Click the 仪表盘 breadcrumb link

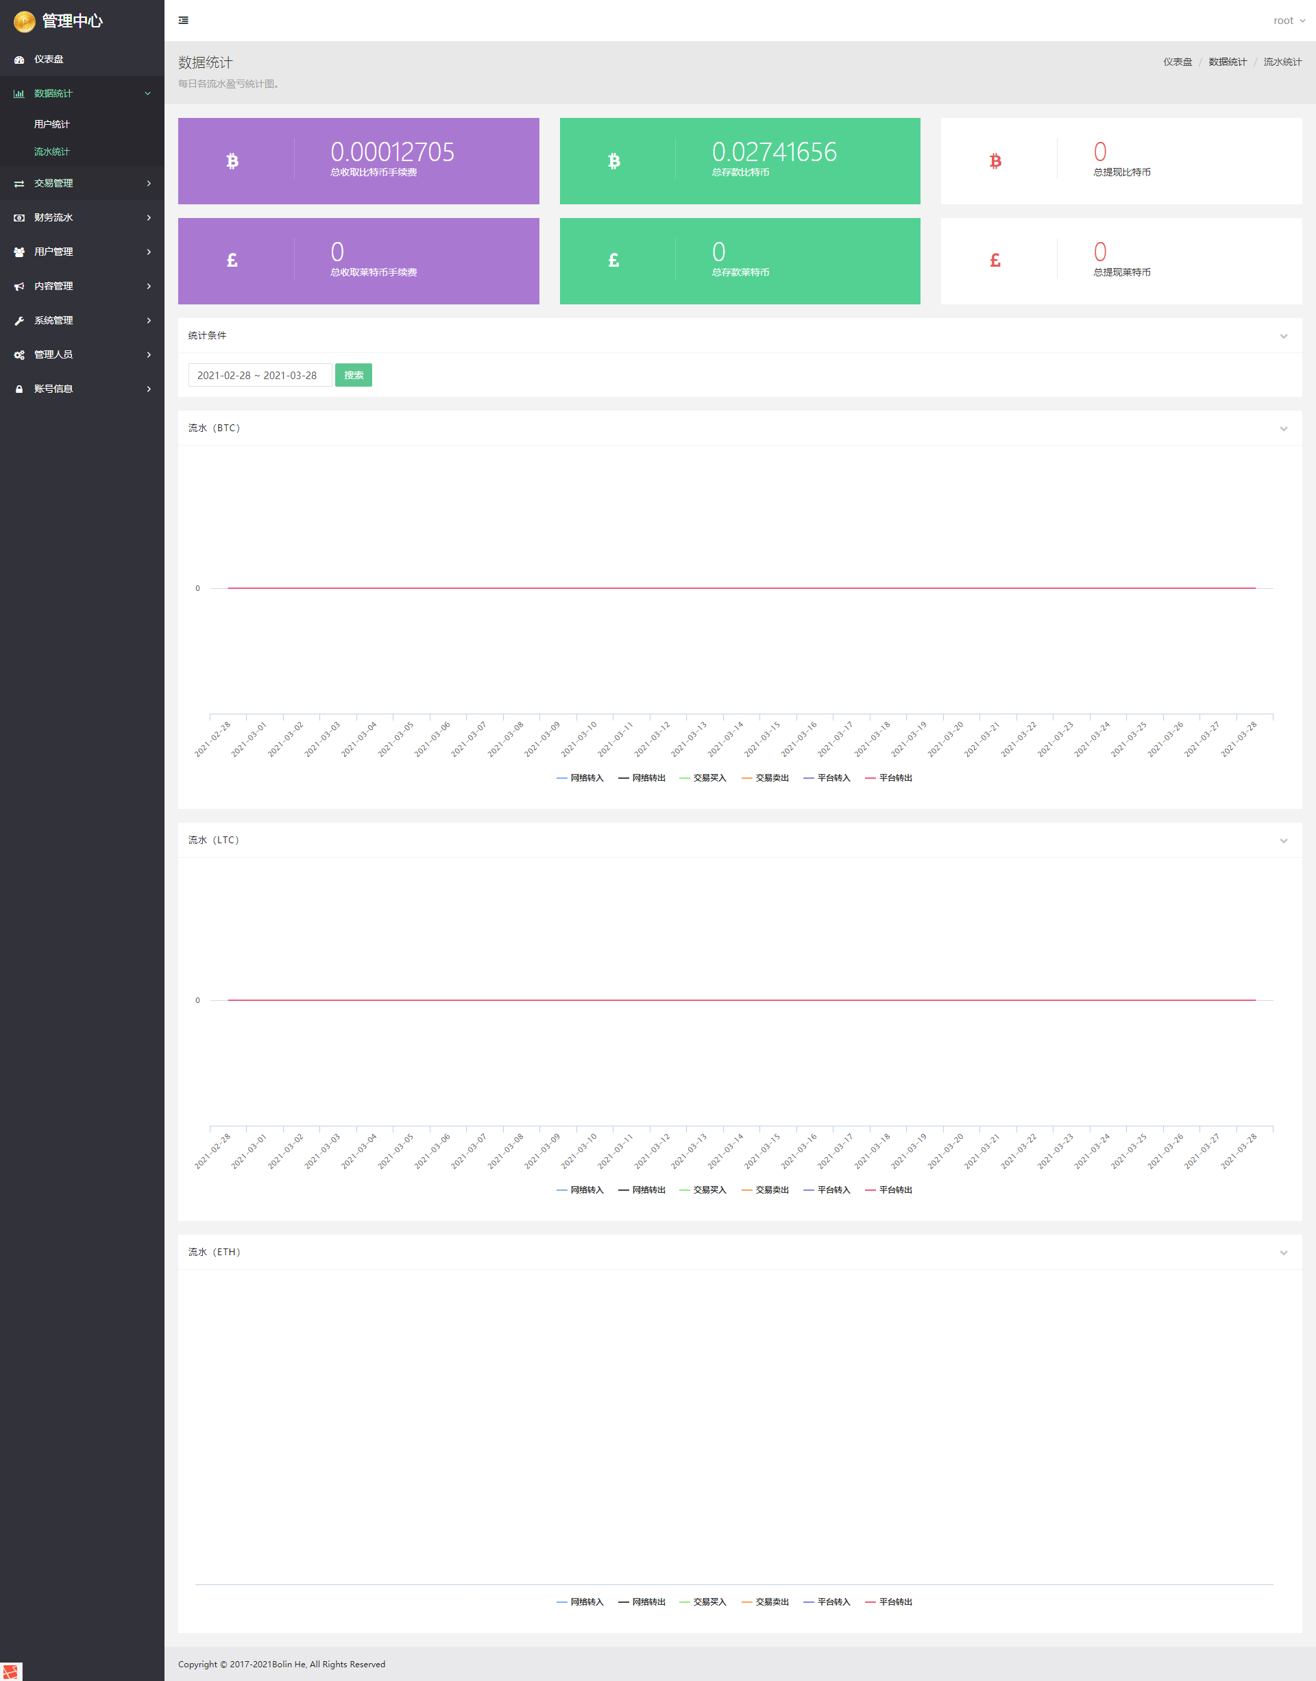point(1178,62)
